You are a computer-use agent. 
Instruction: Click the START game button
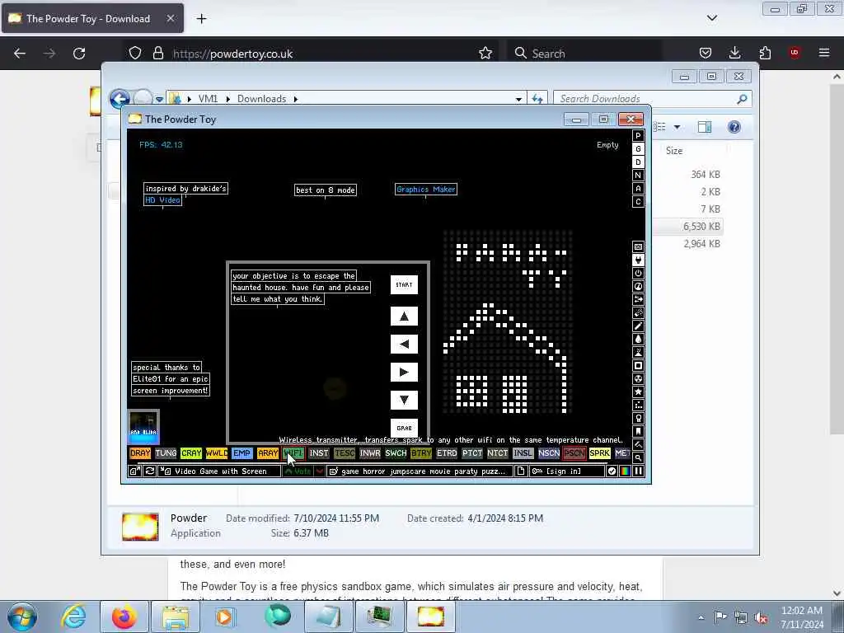pyautogui.click(x=404, y=284)
